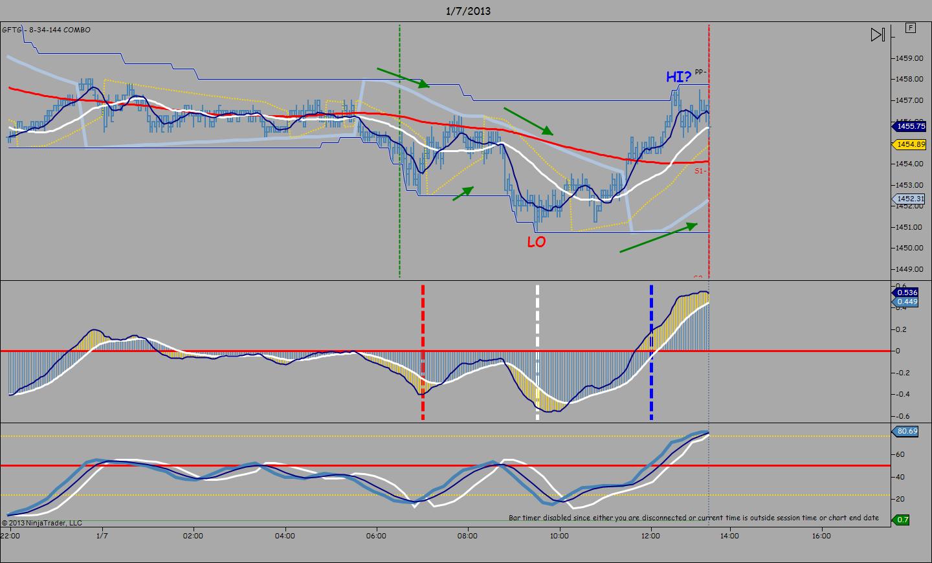Click the 16:00 time axis label

821,536
